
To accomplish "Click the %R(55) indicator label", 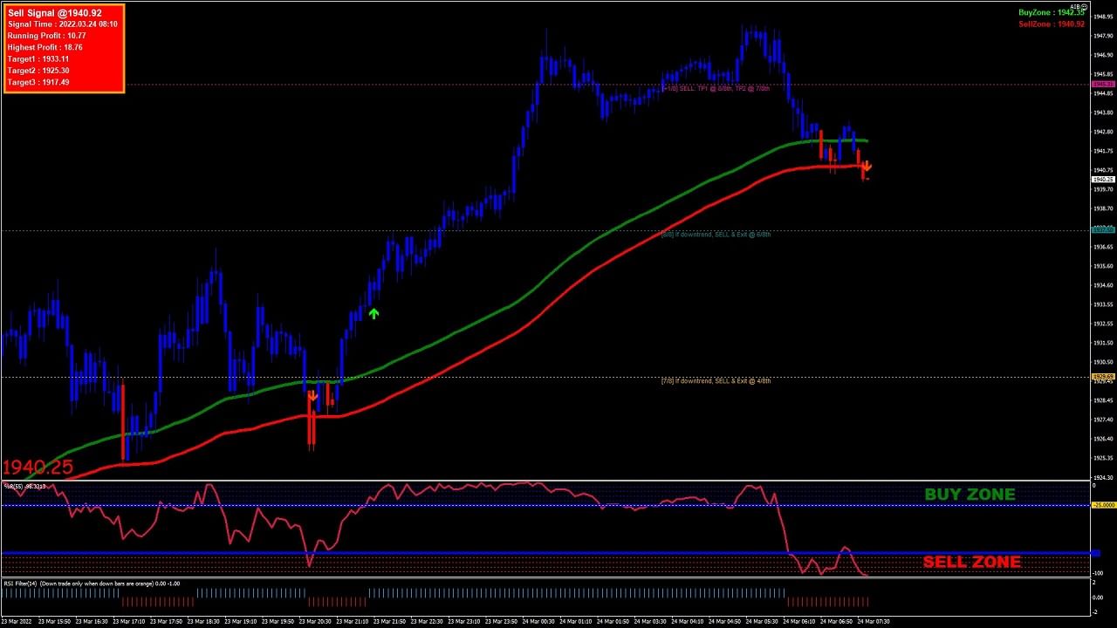I will [24, 486].
